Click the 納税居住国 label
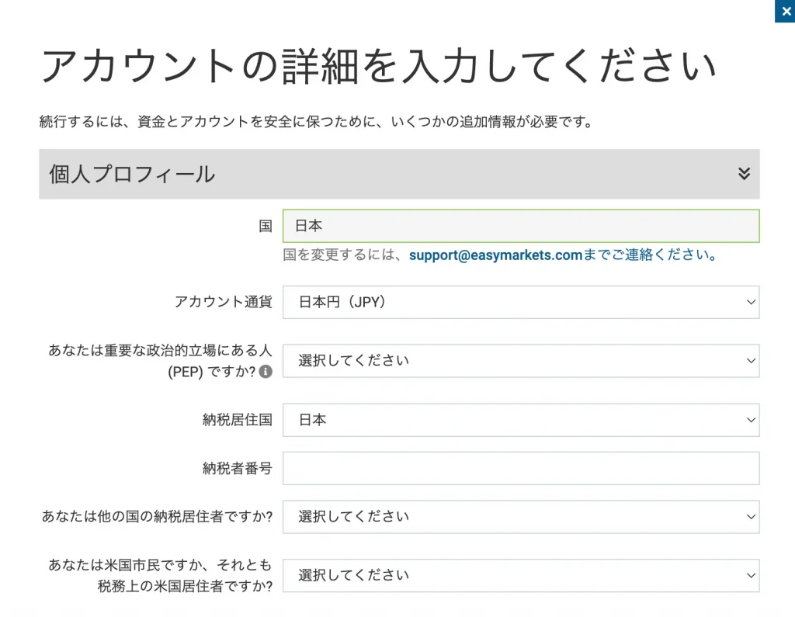The image size is (795, 617). point(238,420)
